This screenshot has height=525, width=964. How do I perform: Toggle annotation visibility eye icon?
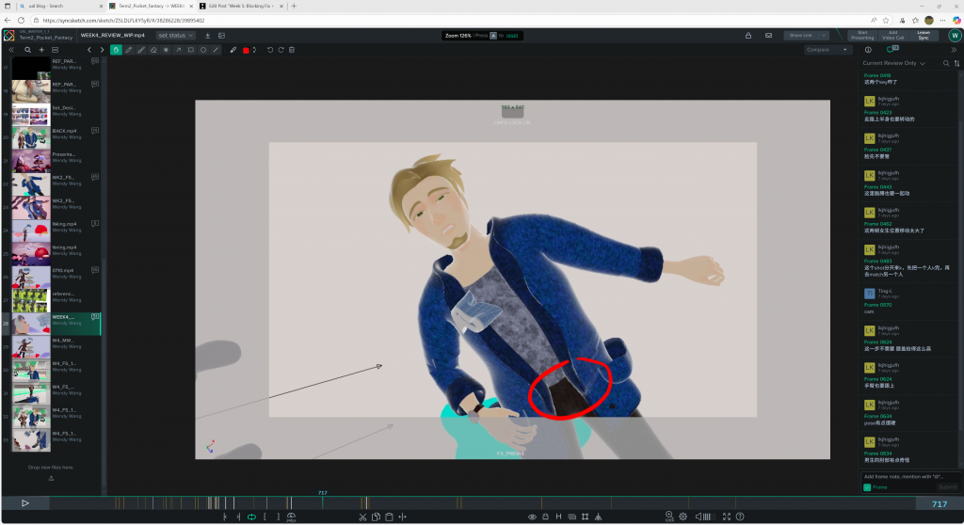pos(532,517)
